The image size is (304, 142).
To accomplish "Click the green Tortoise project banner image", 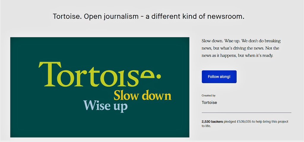I will [59, 118].
